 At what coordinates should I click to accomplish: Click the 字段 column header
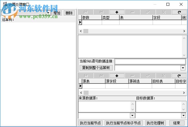(x=167, y=17)
